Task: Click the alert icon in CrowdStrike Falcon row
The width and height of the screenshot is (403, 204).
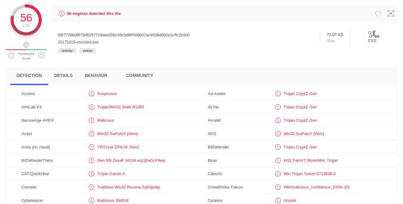Action: (x=278, y=187)
